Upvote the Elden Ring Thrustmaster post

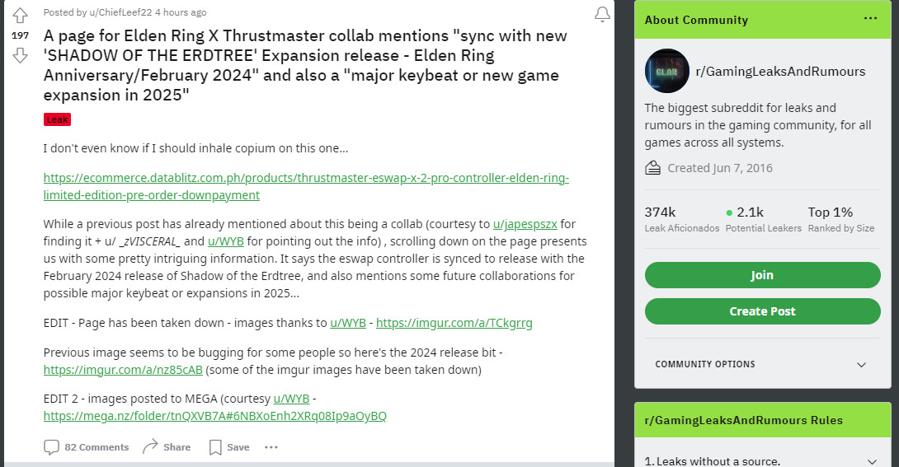coord(21,15)
